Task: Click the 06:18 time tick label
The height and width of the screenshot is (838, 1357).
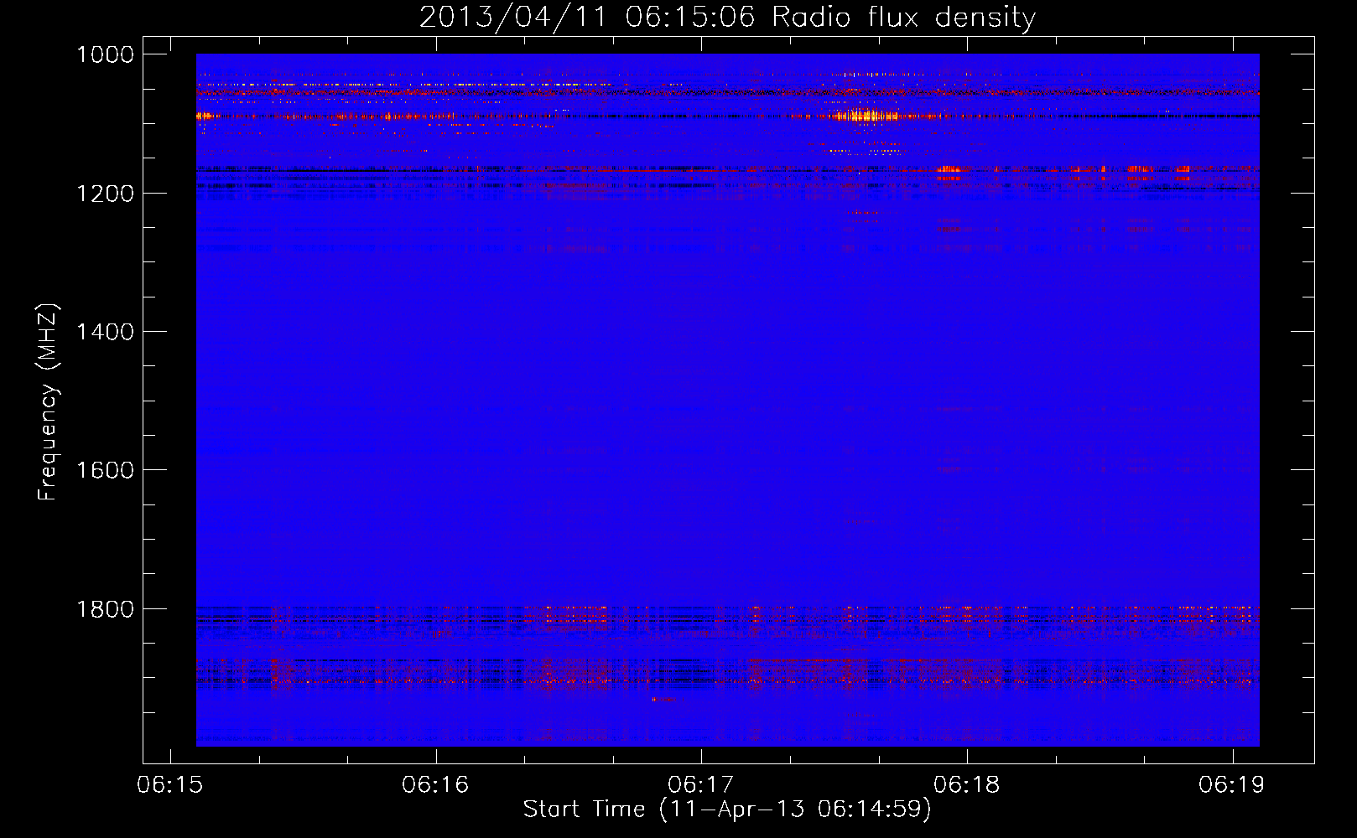Action: pyautogui.click(x=967, y=785)
